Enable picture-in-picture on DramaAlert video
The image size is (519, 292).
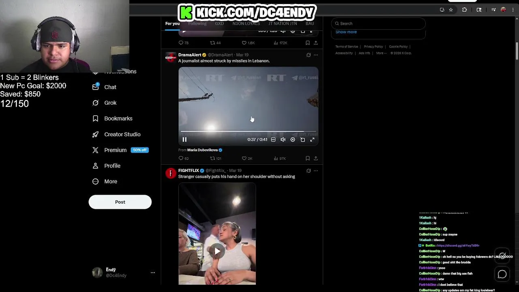pos(302,140)
